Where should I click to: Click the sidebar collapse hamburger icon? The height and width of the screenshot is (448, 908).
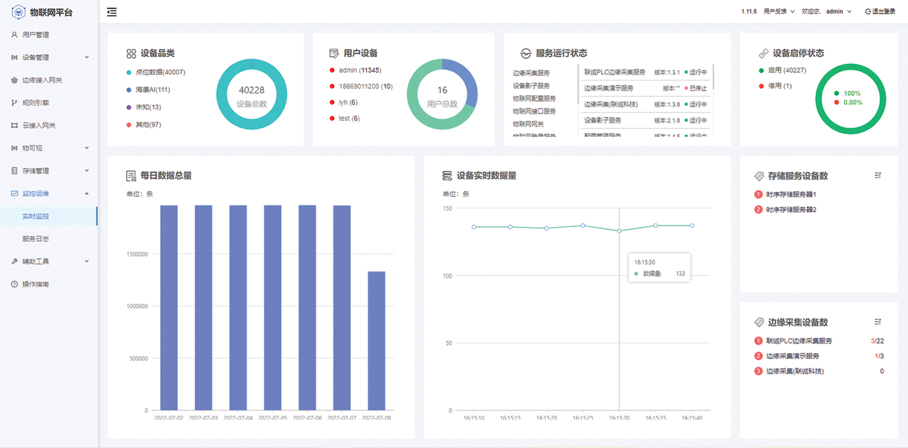click(x=112, y=12)
